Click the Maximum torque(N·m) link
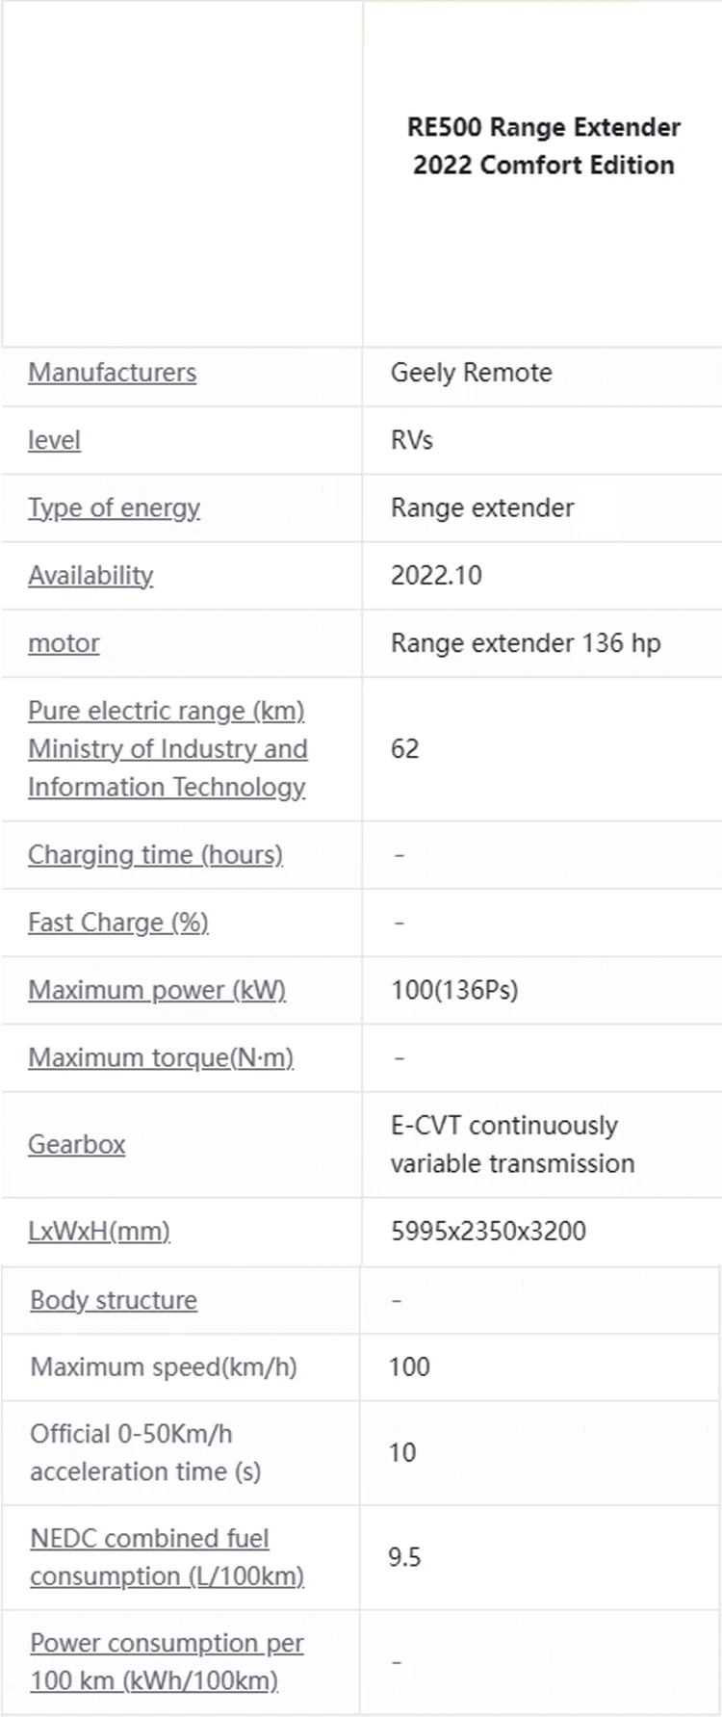 click(x=161, y=1057)
